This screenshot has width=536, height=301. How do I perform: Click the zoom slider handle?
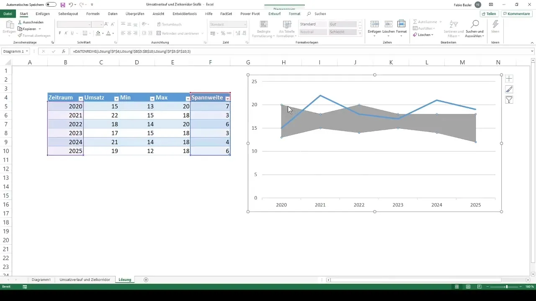[x=506, y=287]
